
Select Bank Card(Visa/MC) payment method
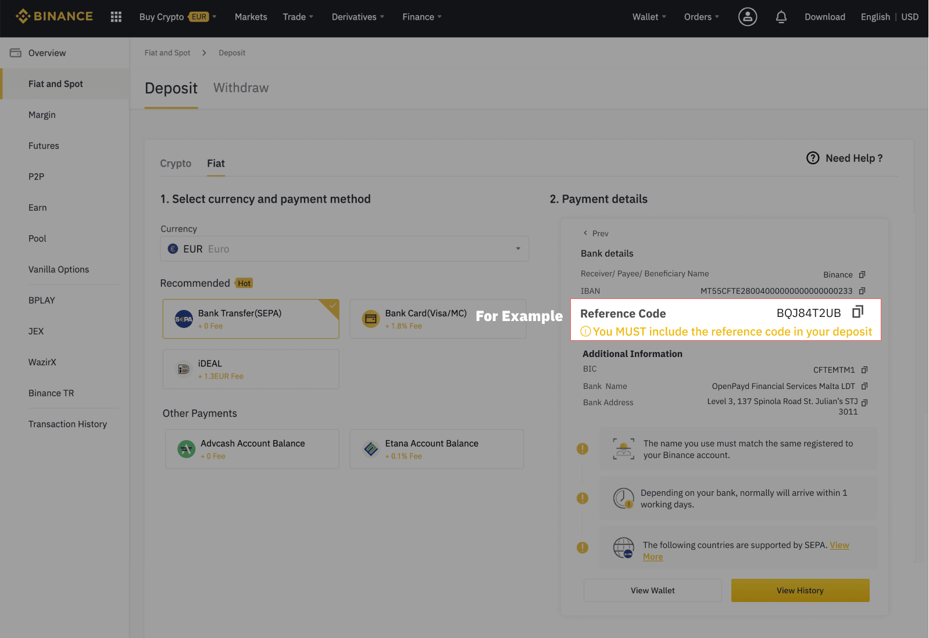pos(438,319)
